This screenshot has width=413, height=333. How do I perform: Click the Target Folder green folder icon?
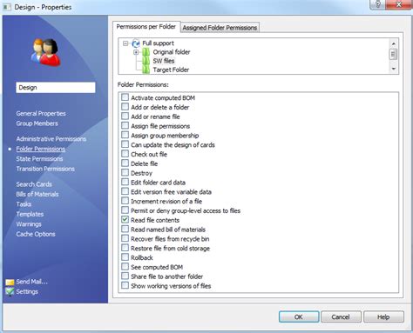pos(146,70)
